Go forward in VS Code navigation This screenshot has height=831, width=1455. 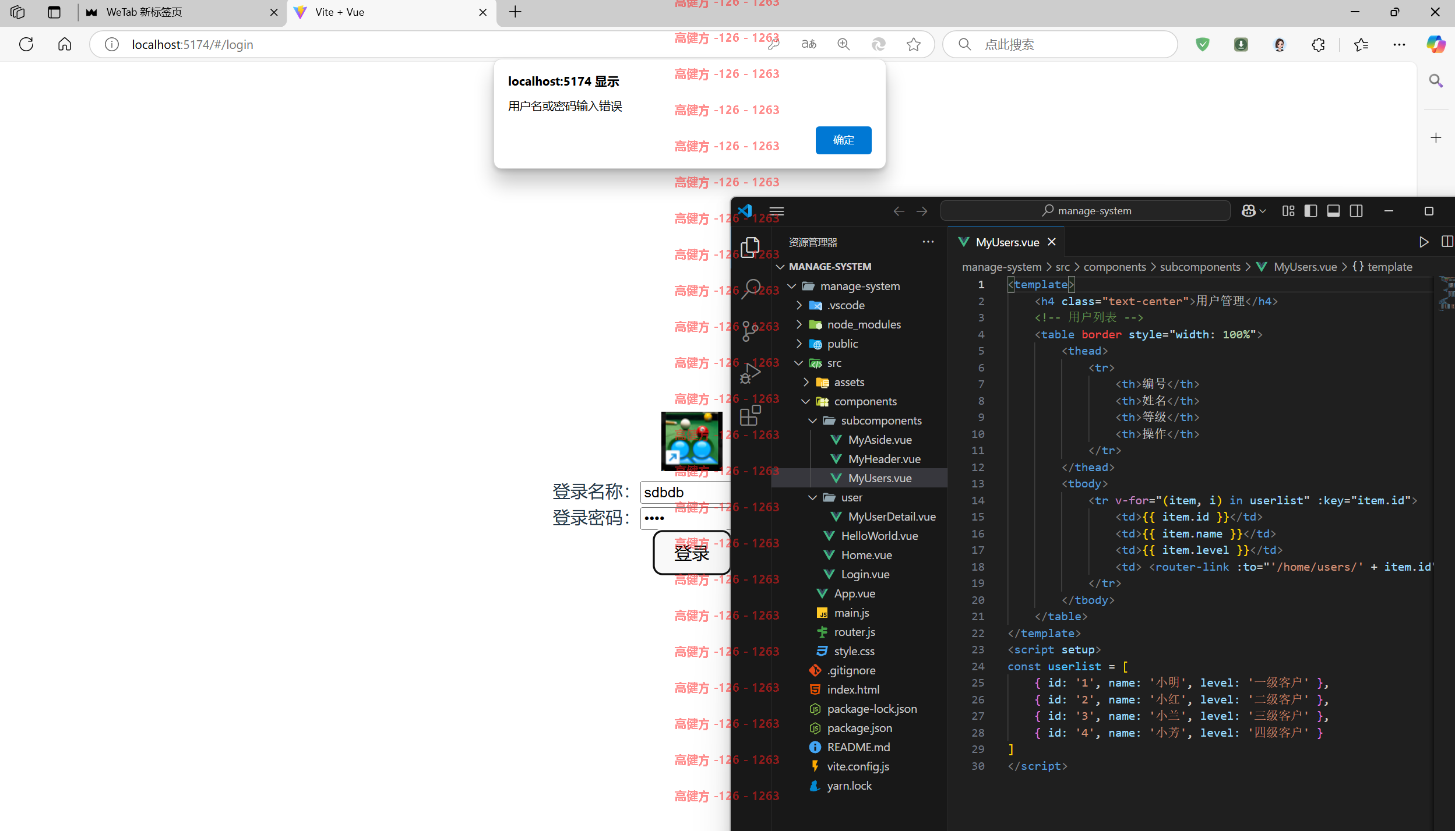point(922,211)
